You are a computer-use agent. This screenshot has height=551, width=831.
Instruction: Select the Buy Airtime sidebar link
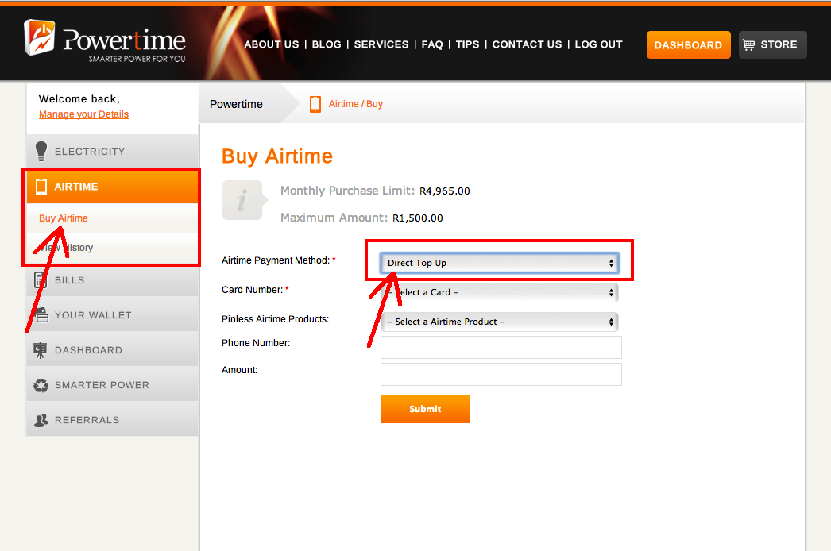pyautogui.click(x=63, y=218)
